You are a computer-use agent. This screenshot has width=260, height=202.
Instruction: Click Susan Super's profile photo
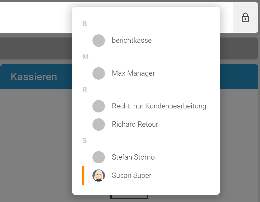click(x=99, y=175)
